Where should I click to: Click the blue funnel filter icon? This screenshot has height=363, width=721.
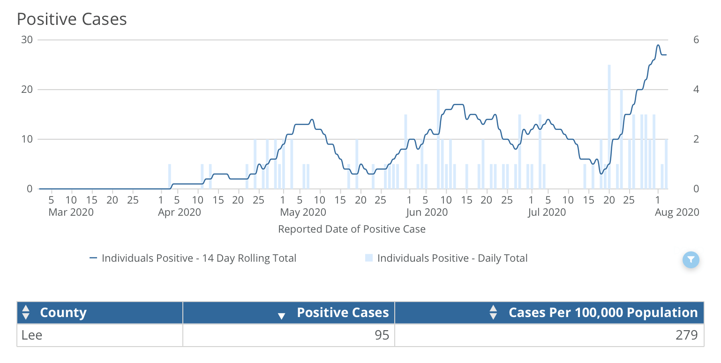pos(691,259)
